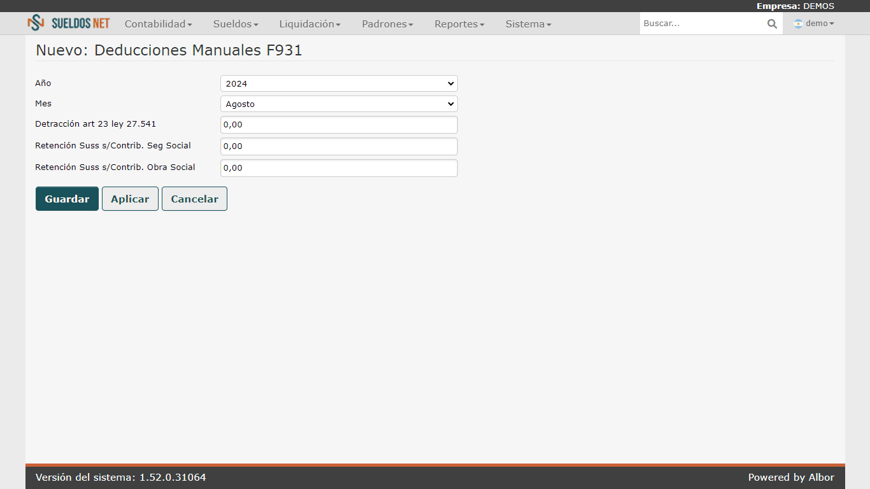
Task: Click the Retención Suss s/Contrib. Obra Social label
Action: point(115,167)
